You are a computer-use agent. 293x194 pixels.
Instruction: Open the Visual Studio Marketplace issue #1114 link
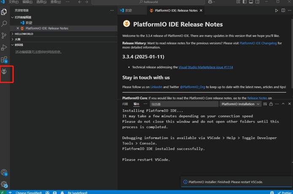point(206,67)
